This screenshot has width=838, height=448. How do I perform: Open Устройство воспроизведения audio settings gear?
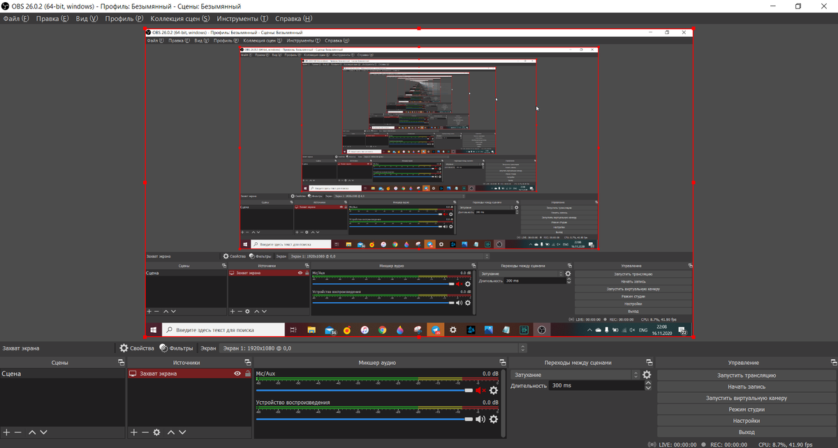click(494, 419)
